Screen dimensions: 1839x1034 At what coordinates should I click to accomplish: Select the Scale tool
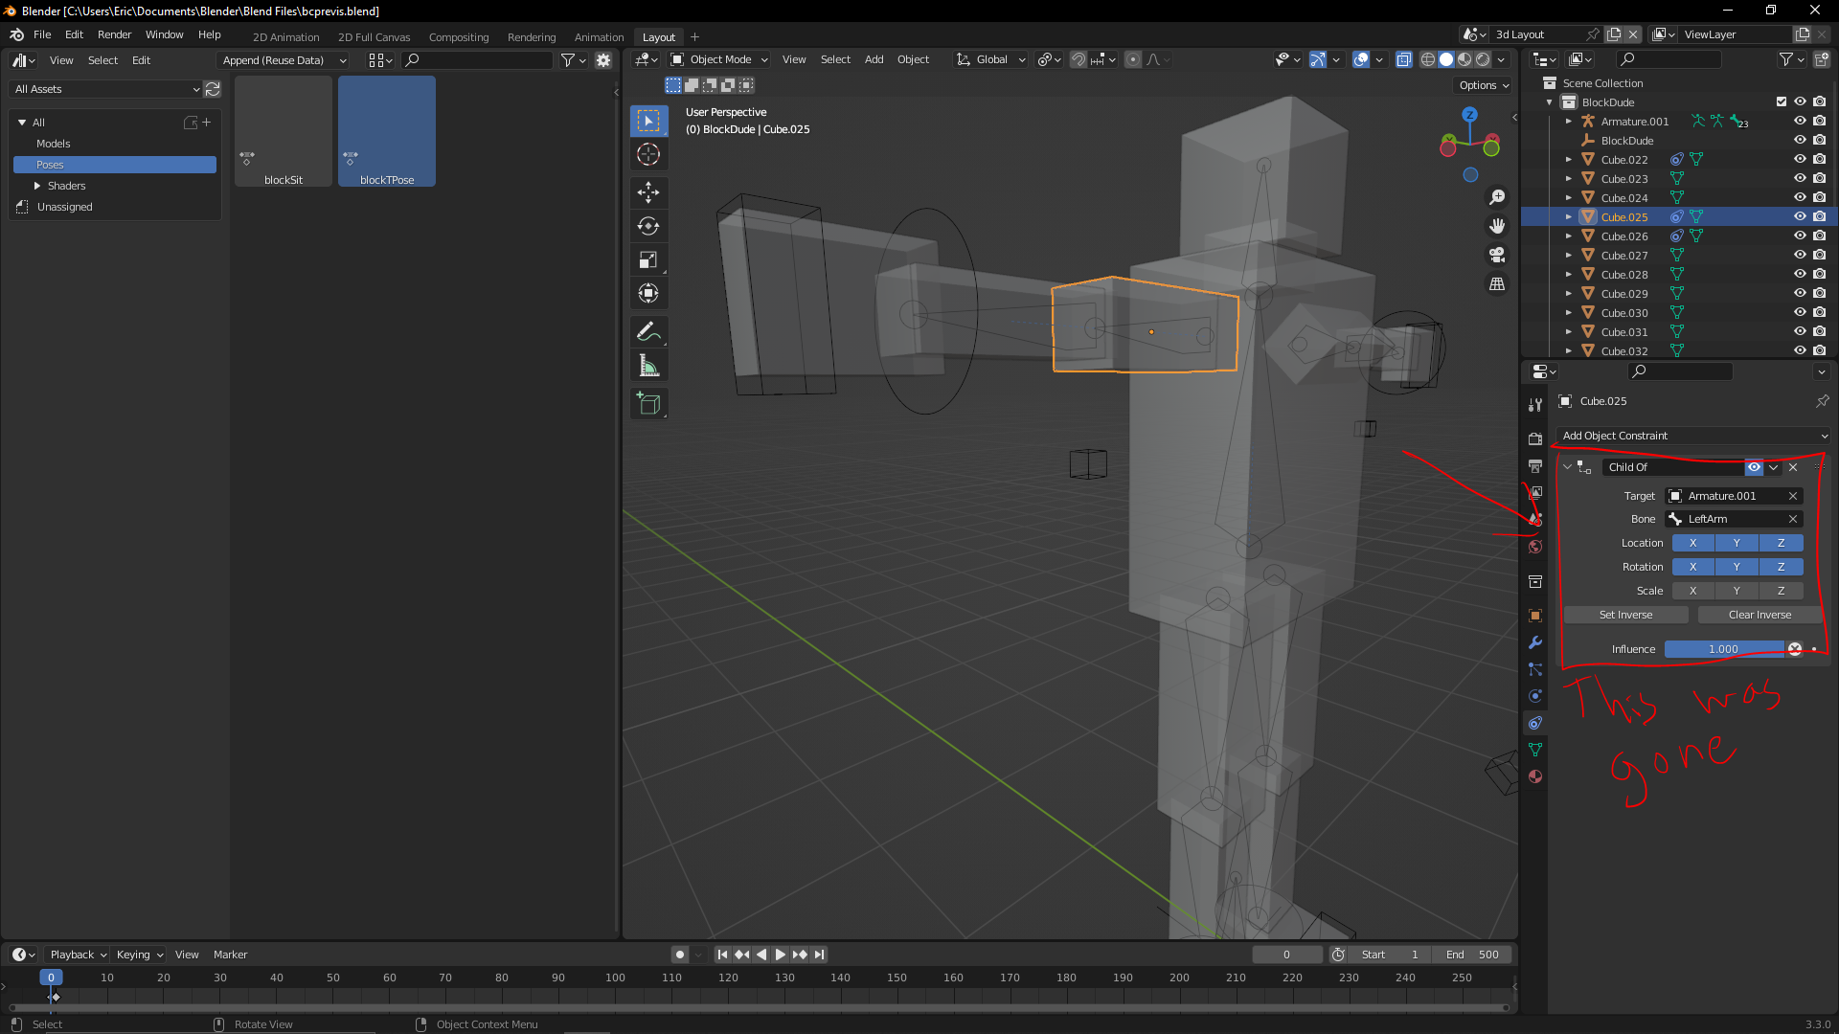coord(648,259)
